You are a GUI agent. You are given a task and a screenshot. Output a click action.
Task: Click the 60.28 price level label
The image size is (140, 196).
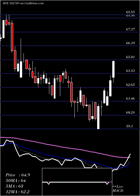point(130,113)
